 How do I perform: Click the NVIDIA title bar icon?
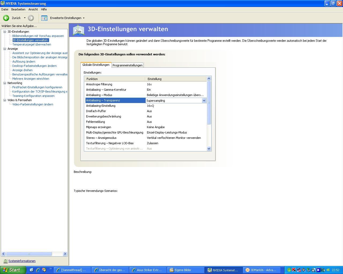[3, 3]
